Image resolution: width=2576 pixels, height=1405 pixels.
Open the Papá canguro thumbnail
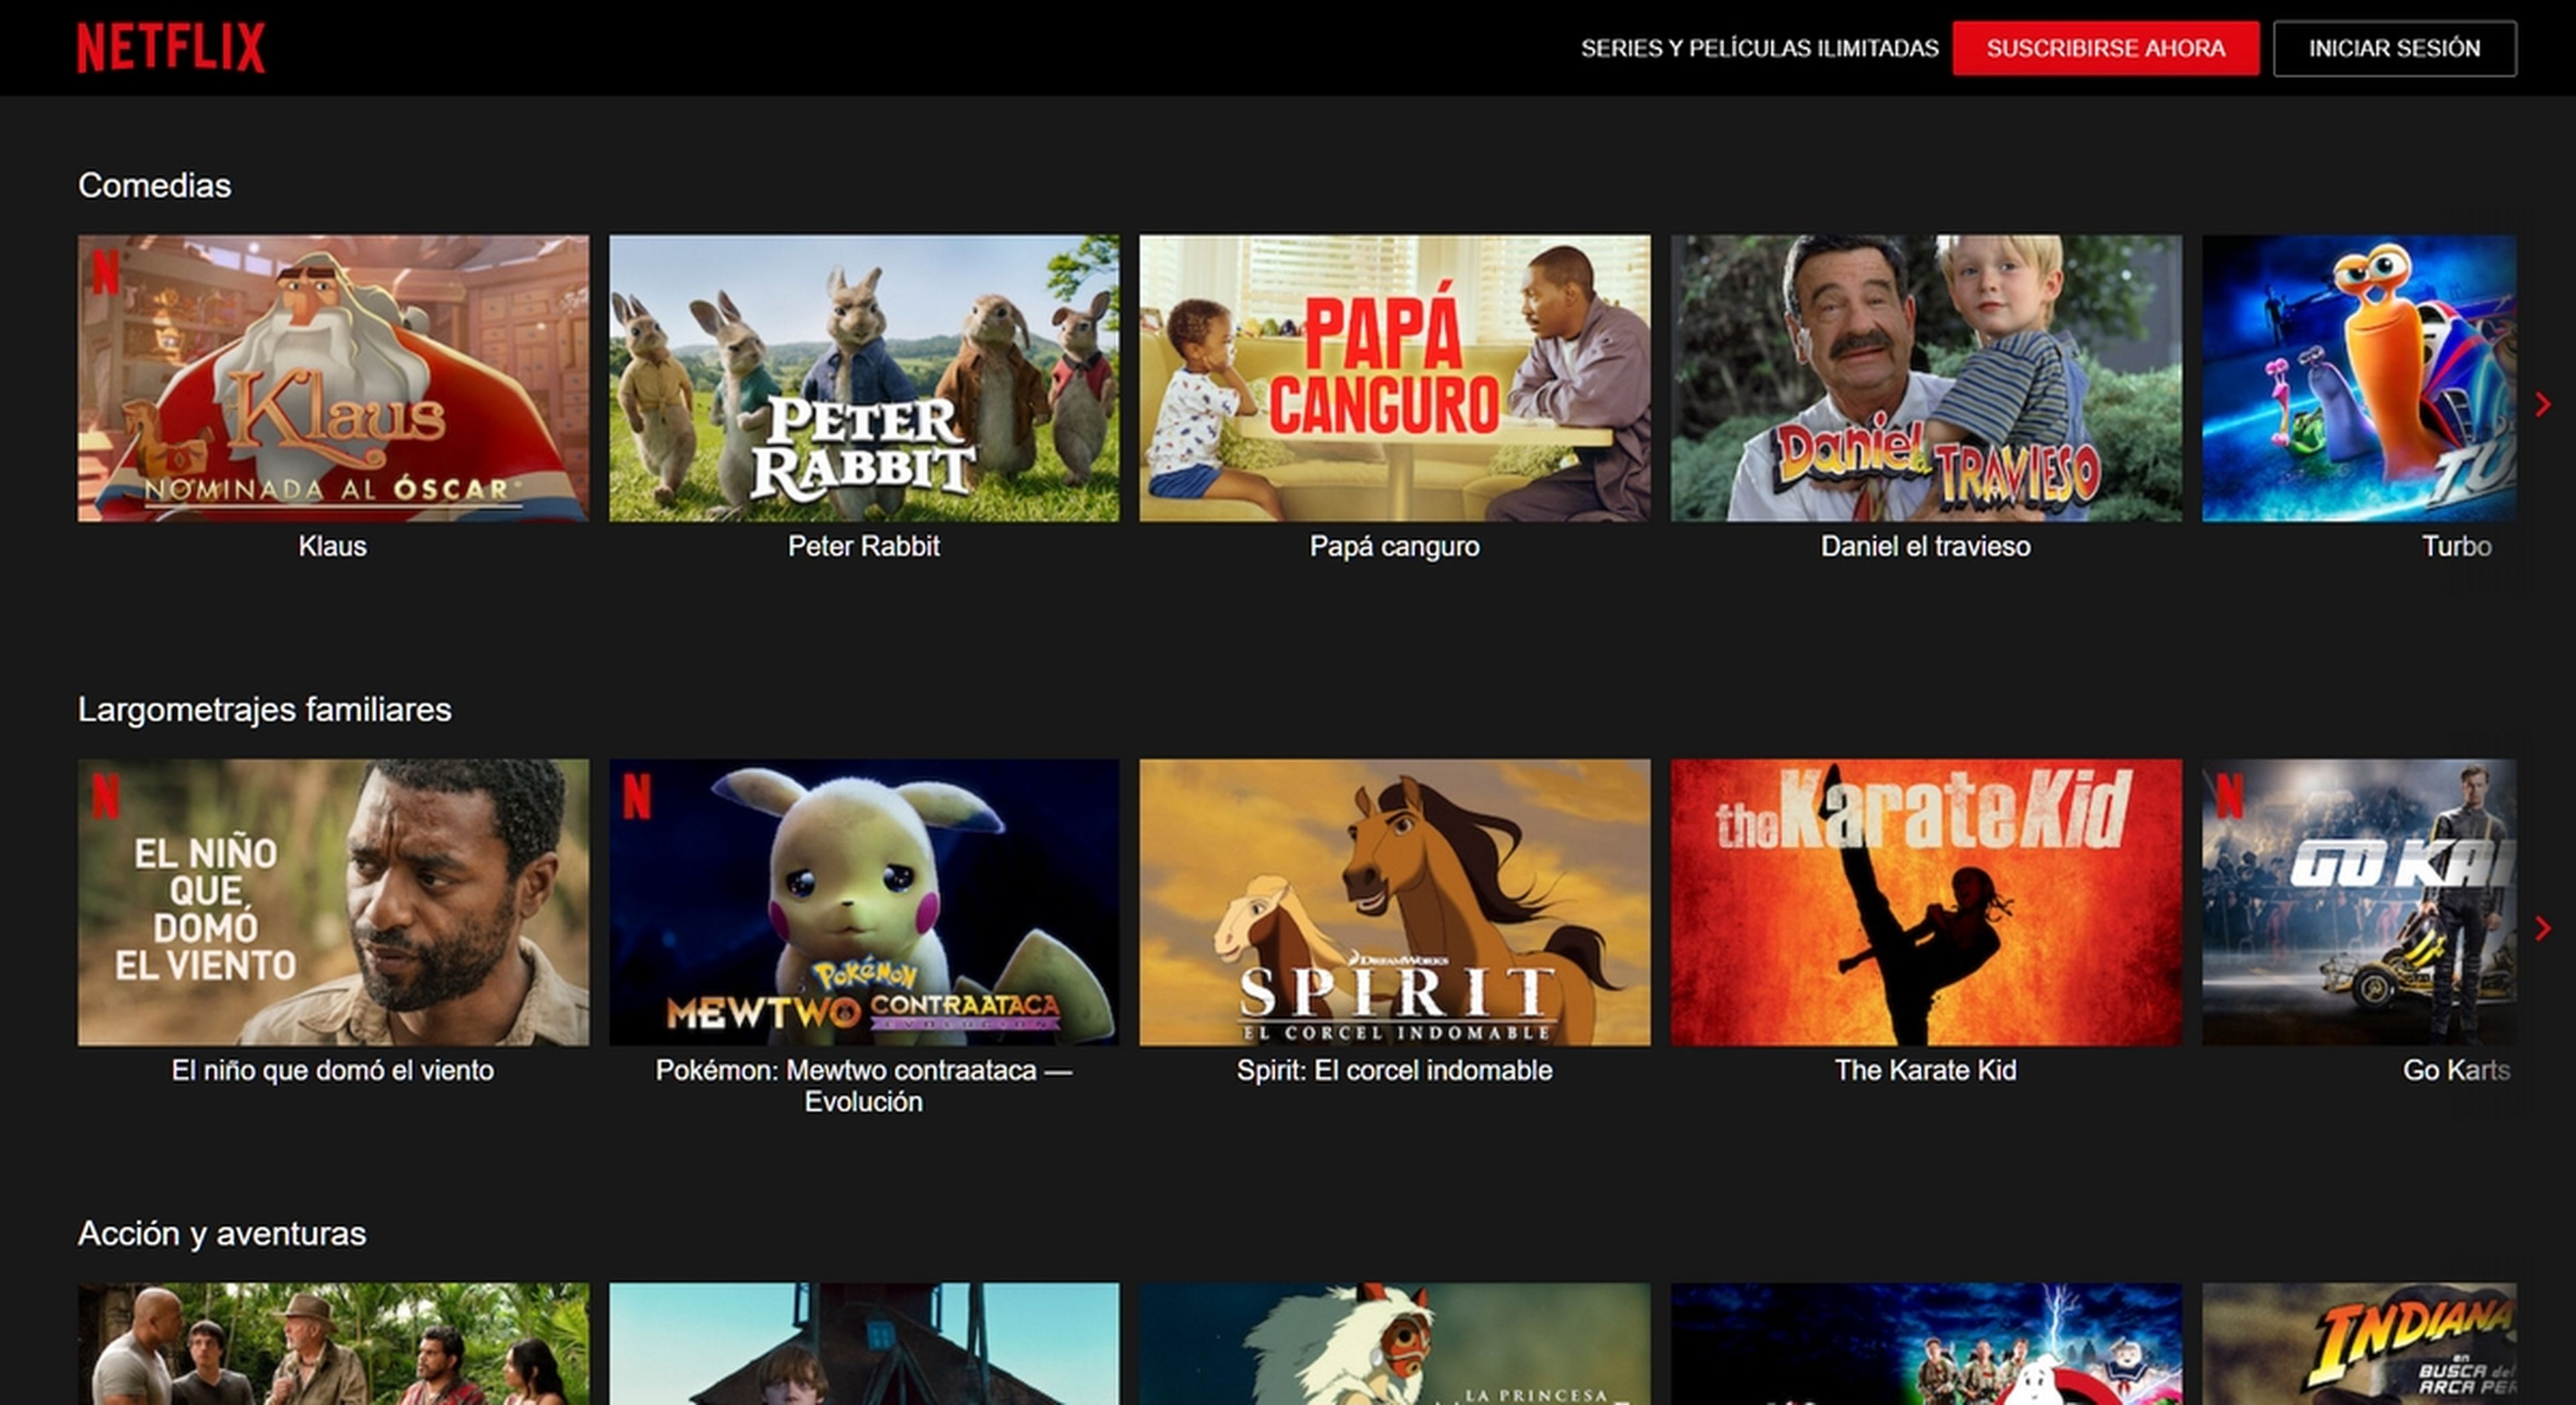click(x=1395, y=378)
